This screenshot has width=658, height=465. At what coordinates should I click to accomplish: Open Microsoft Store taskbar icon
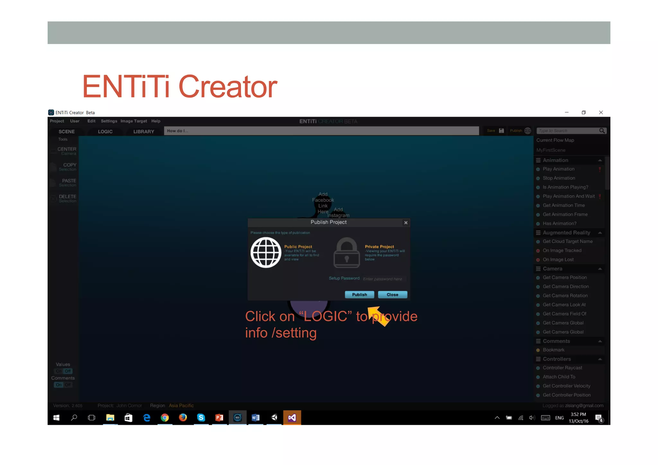click(x=128, y=417)
